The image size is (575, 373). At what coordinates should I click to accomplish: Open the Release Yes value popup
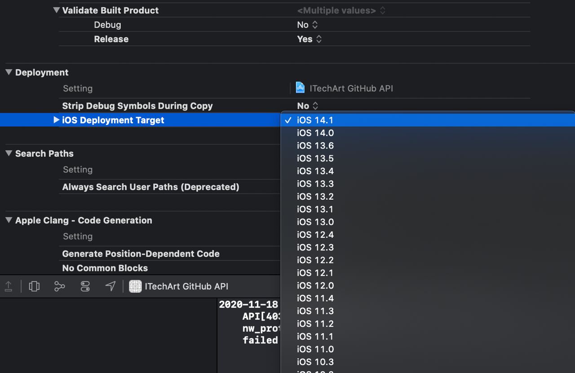(x=310, y=39)
